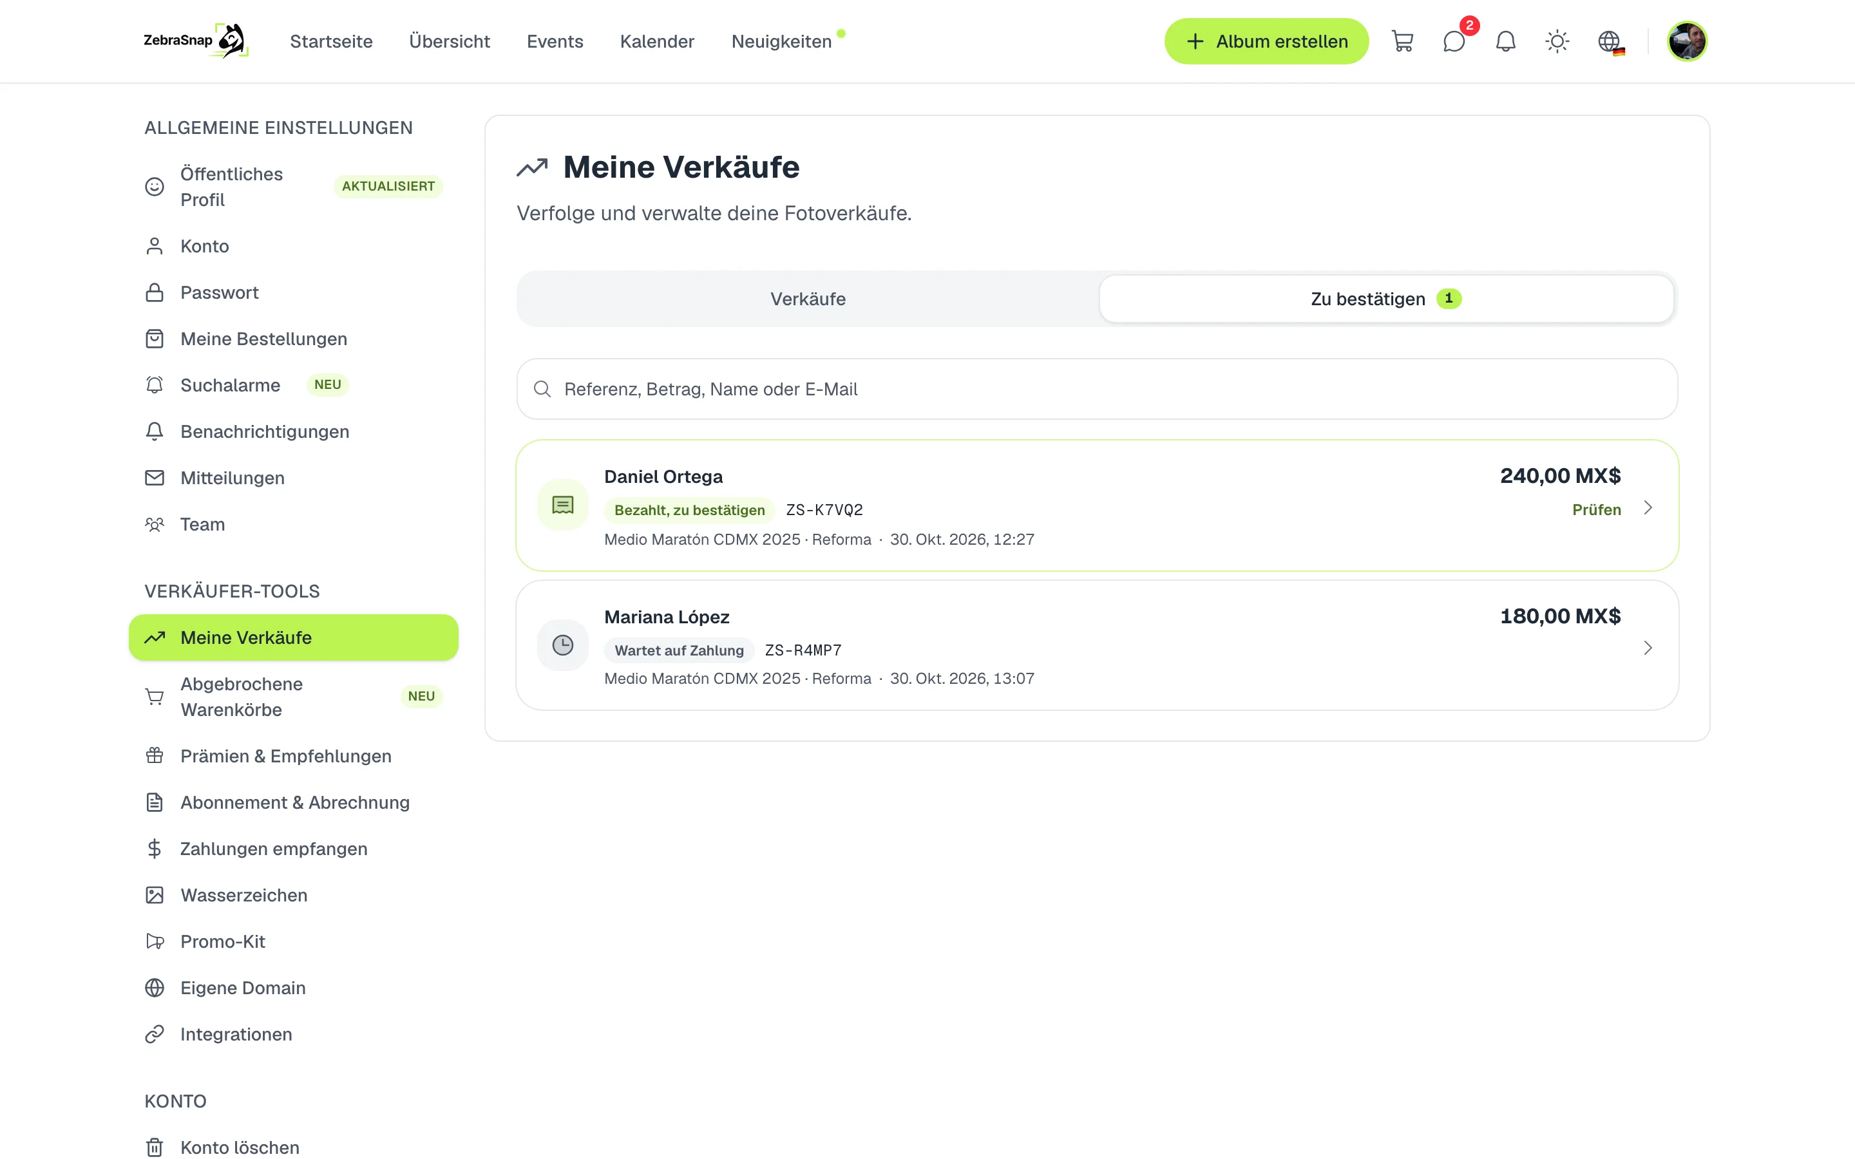Click the clock icon for Mariana López
Image resolution: width=1855 pixels, height=1159 pixels.
point(563,645)
